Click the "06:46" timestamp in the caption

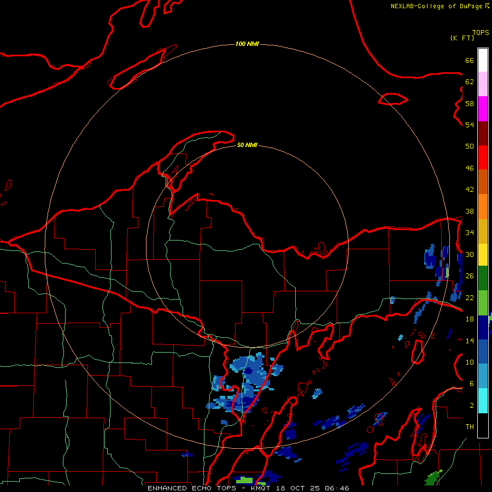pos(337,488)
